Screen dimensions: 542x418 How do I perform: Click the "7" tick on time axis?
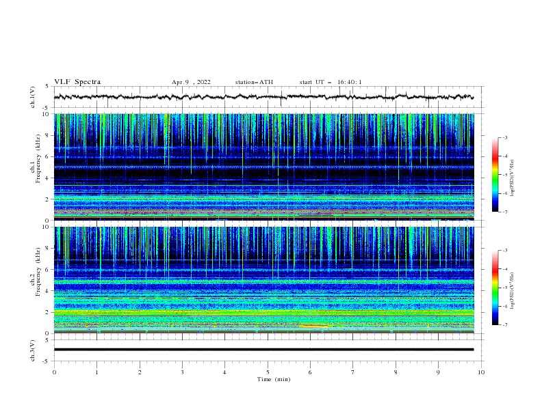tap(353, 372)
